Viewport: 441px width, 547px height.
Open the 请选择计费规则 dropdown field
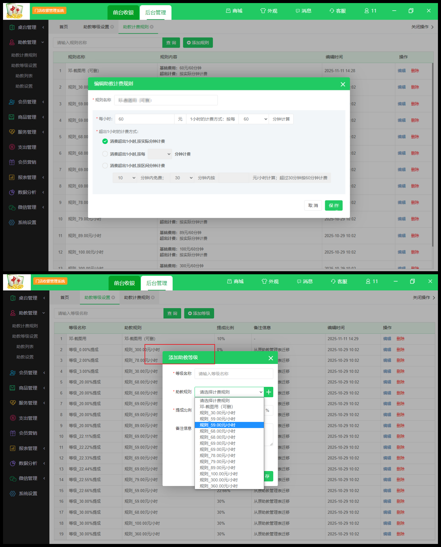coord(229,392)
